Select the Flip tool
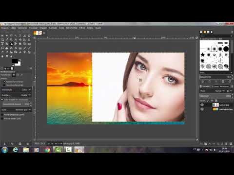Viewport: 234px width, 175px height. point(29,44)
